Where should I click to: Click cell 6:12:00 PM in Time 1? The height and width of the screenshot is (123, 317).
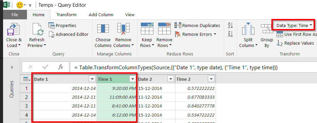tap(117, 115)
